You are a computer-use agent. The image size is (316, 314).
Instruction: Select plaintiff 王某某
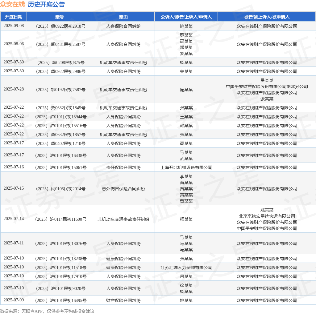click(x=186, y=117)
